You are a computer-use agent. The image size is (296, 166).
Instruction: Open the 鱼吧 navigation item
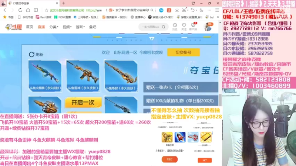92,27
